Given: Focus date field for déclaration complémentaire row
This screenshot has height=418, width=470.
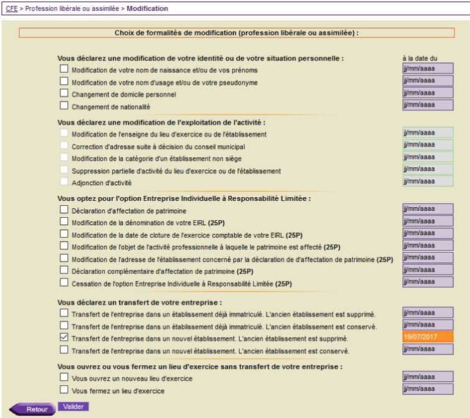Looking at the screenshot, I should click(427, 270).
